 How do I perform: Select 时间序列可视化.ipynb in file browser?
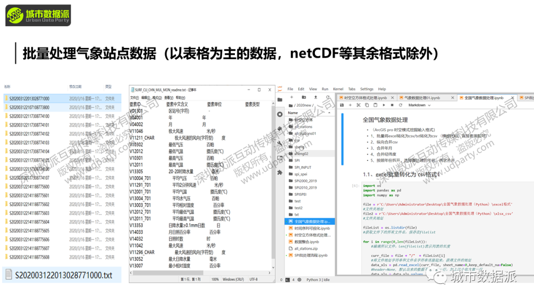coord(309,228)
